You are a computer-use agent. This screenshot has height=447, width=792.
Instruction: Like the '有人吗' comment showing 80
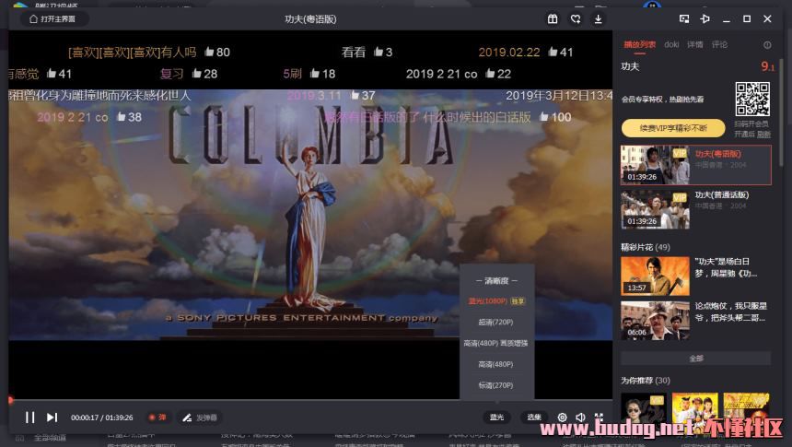pyautogui.click(x=210, y=52)
